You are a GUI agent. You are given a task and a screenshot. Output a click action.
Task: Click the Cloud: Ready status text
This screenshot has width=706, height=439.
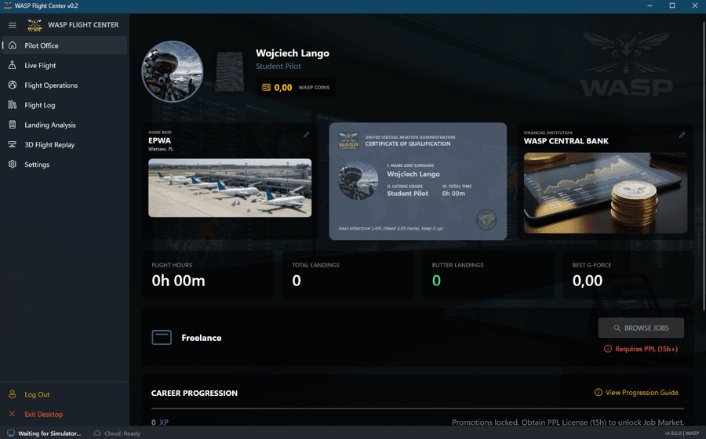tap(122, 434)
